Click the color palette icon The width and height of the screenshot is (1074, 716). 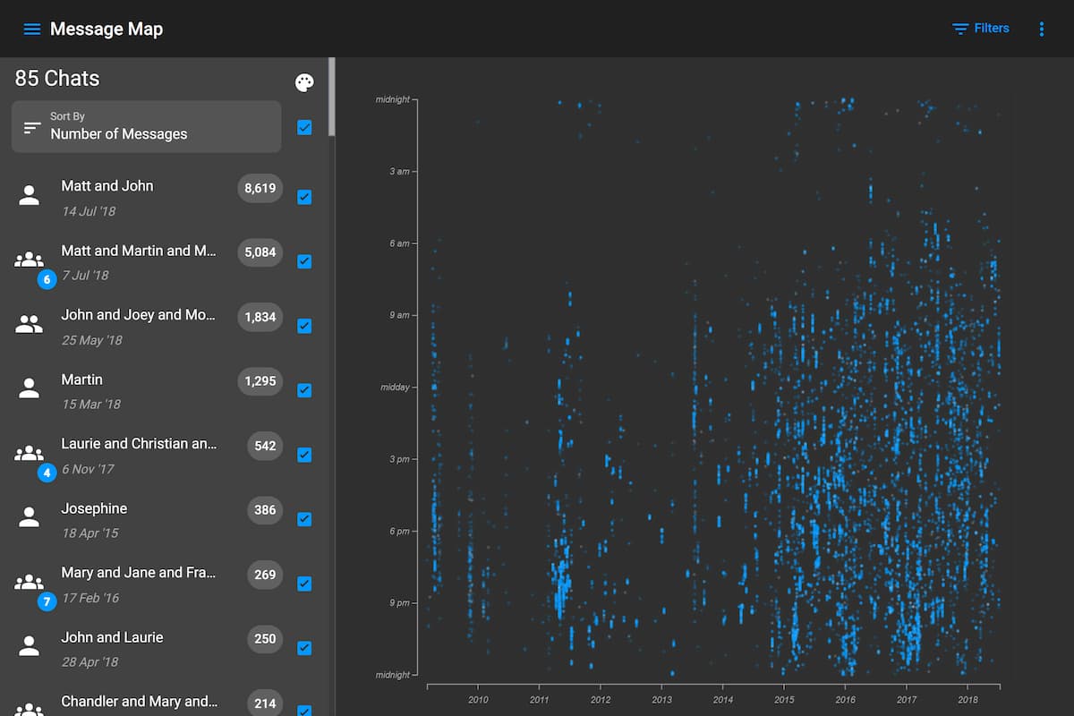point(304,83)
